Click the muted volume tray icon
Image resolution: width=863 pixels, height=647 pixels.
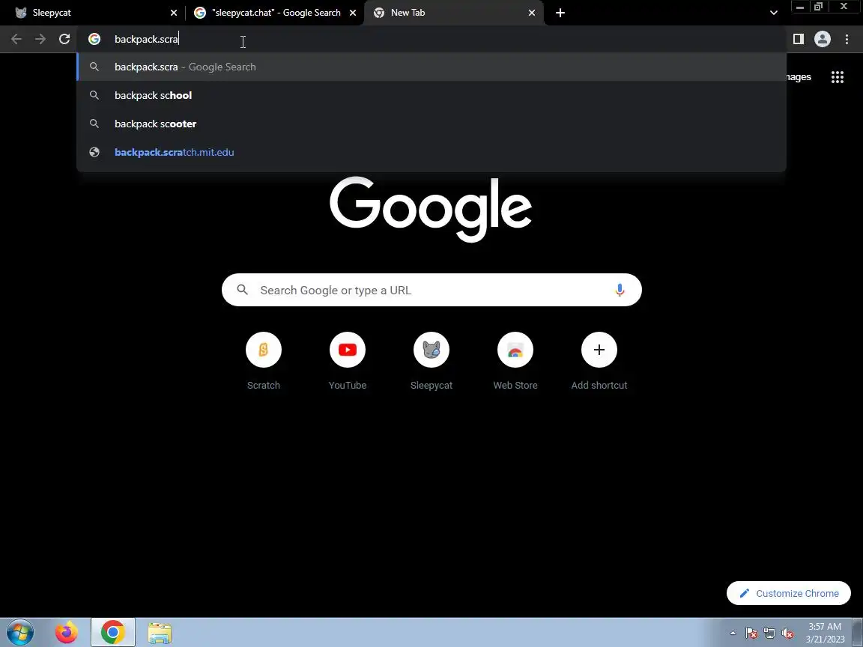787,634
